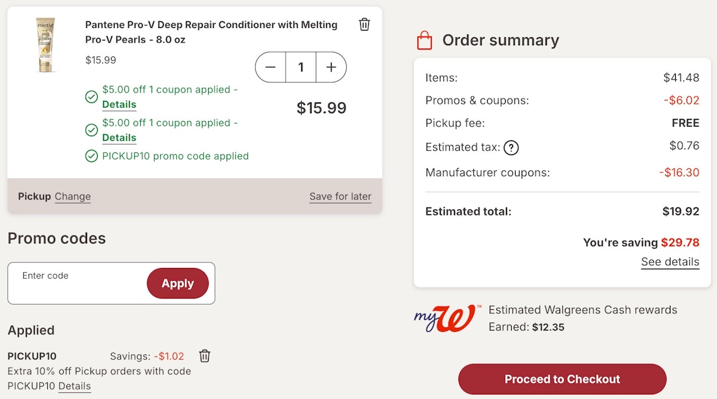The width and height of the screenshot is (717, 399).
Task: Click the Order summary shopping bag icon
Action: (x=425, y=41)
